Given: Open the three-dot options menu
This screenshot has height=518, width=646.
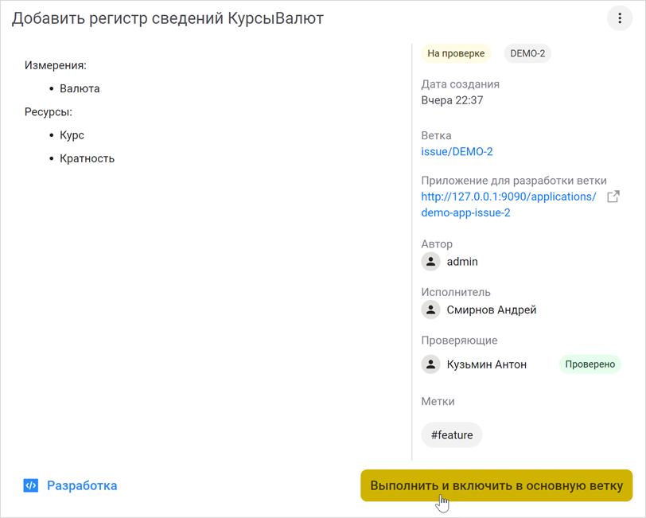Looking at the screenshot, I should [620, 18].
